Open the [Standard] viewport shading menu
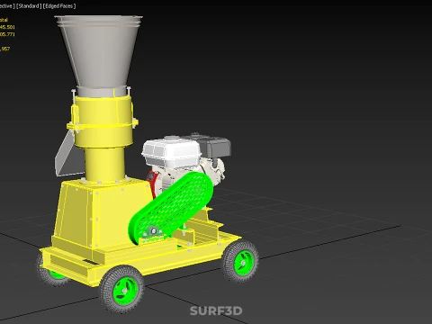The width and height of the screenshot is (432, 324). pyautogui.click(x=29, y=6)
